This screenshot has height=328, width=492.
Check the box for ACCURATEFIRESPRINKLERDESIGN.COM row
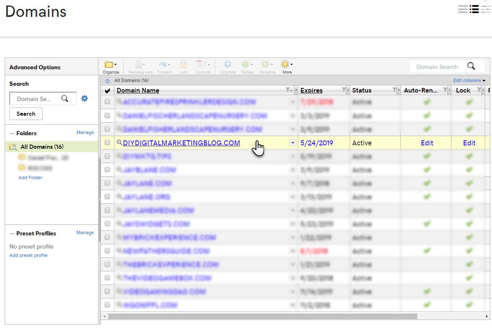point(107,102)
